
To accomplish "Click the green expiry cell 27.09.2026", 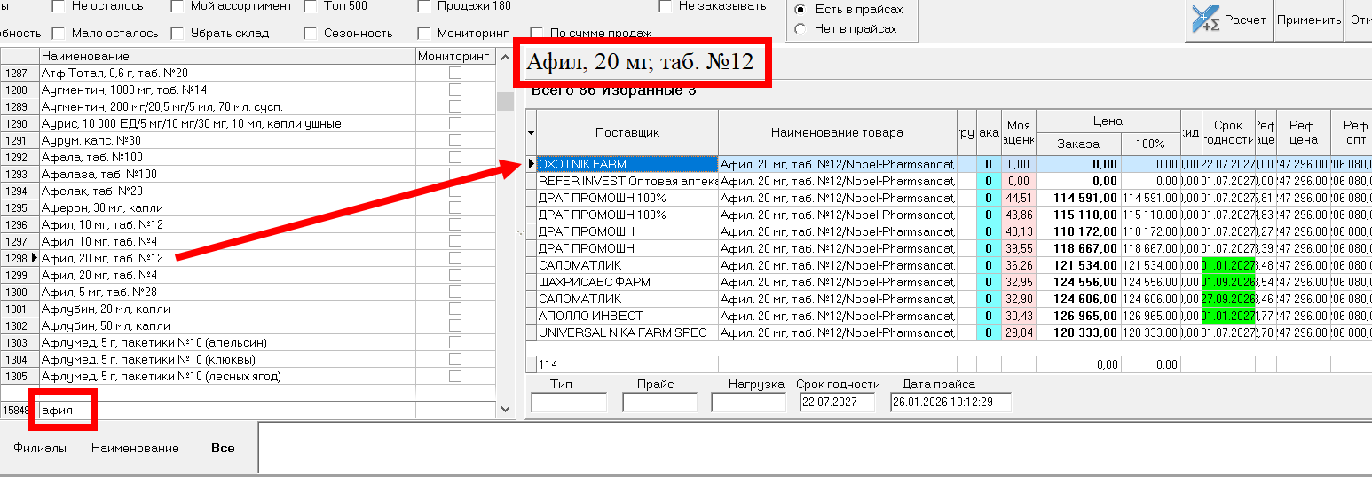I will point(1228,299).
